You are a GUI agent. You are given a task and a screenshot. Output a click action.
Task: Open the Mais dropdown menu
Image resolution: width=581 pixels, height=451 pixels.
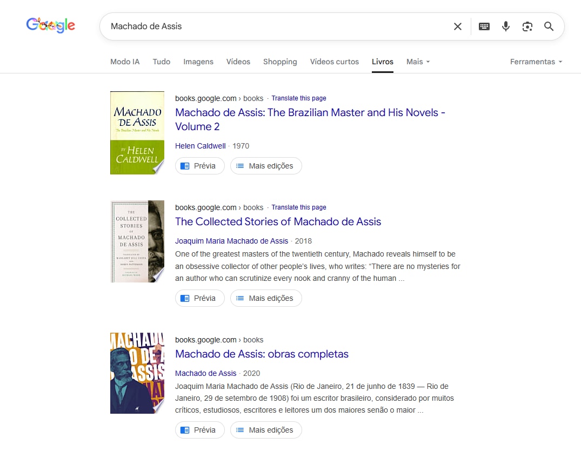417,62
